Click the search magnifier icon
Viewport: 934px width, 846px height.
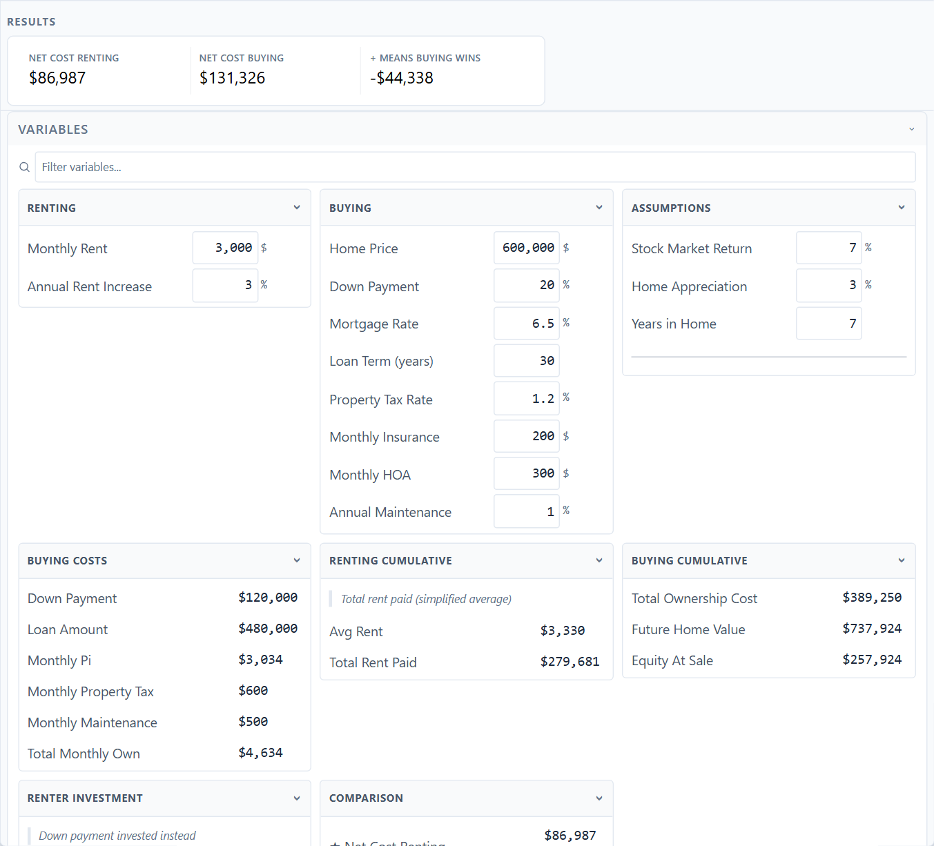pos(24,167)
